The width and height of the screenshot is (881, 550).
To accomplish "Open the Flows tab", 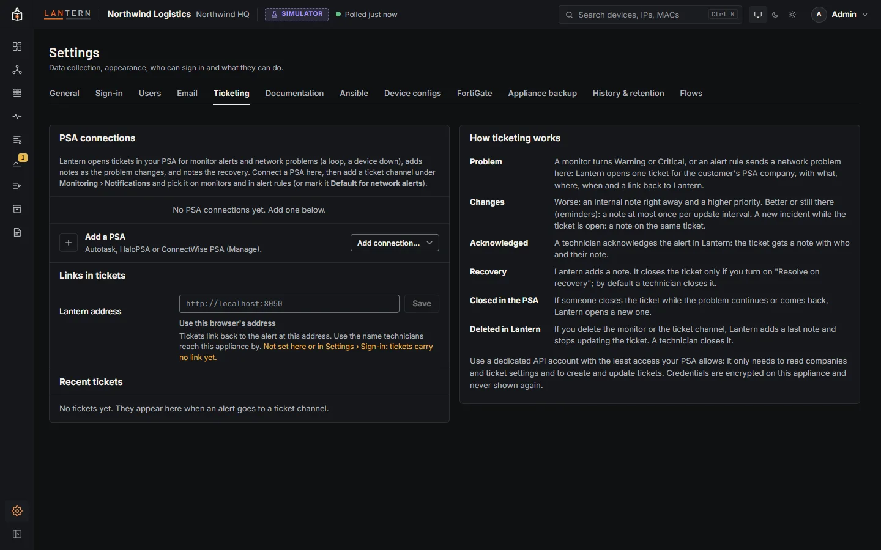I will click(x=691, y=93).
